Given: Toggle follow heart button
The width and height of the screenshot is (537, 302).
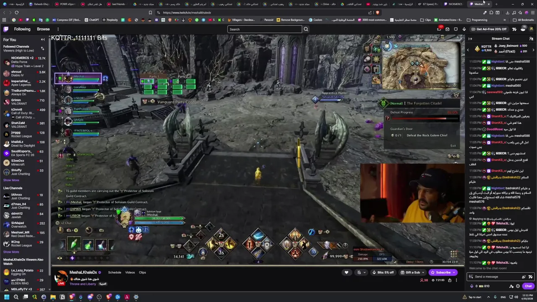Looking at the screenshot, I should click(x=347, y=272).
